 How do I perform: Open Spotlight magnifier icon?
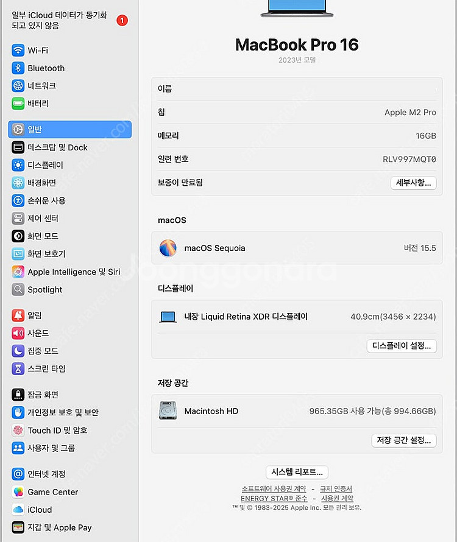tap(18, 289)
